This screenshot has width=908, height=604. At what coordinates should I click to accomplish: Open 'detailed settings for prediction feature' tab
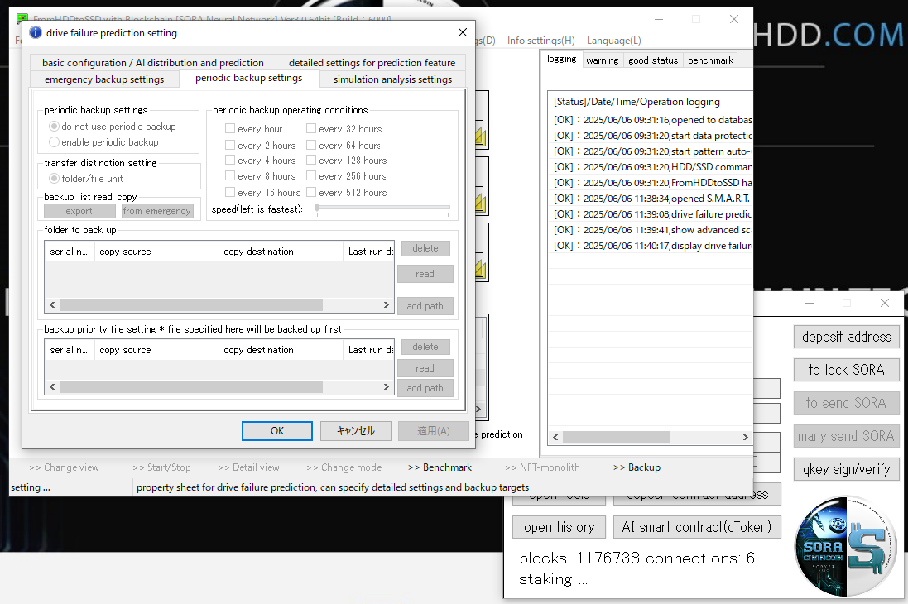click(372, 62)
